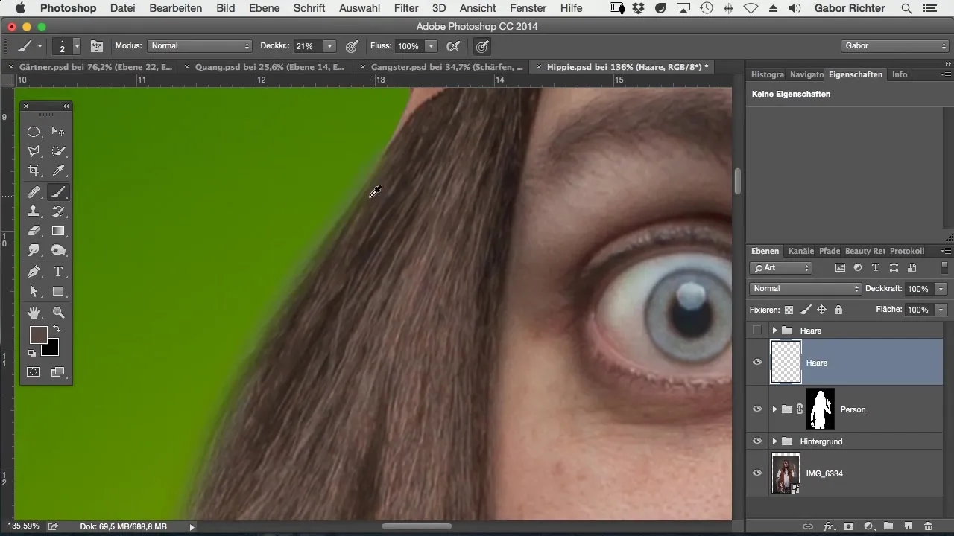Viewport: 954px width, 536px height.
Task: Open the layer blend mode dropdown
Action: (806, 289)
